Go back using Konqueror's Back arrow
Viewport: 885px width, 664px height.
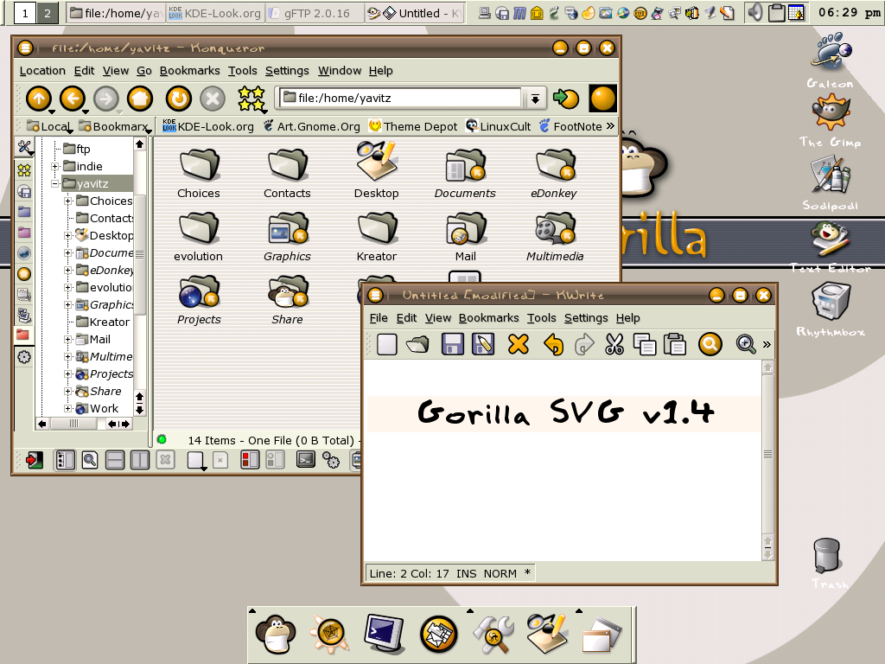(73, 99)
